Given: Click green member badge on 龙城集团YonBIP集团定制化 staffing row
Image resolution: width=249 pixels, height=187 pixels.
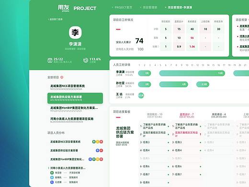Looking at the screenshot, I should coord(94,159).
